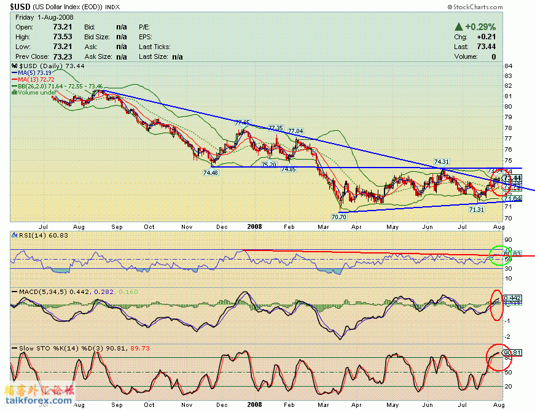Click the 74.31 June peak label
This screenshot has height=410, width=535.
coord(442,162)
